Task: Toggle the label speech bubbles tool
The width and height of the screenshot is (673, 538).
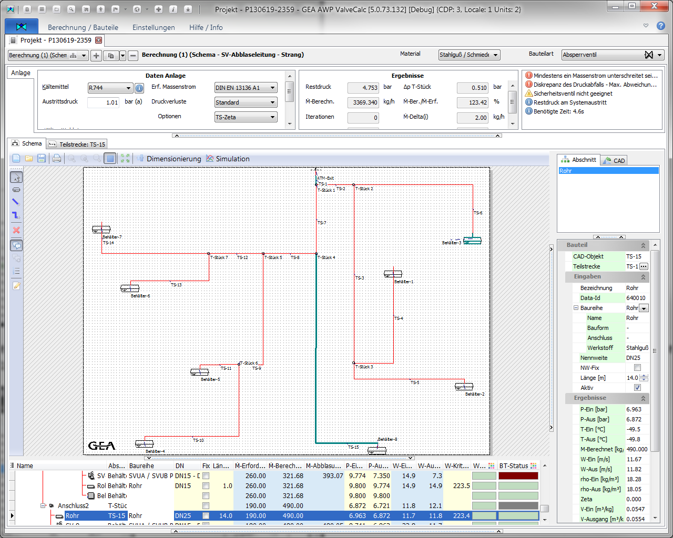Action: tap(16, 245)
